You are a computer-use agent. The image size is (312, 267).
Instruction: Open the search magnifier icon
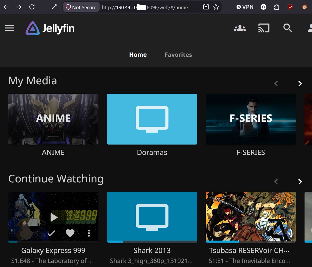click(288, 28)
